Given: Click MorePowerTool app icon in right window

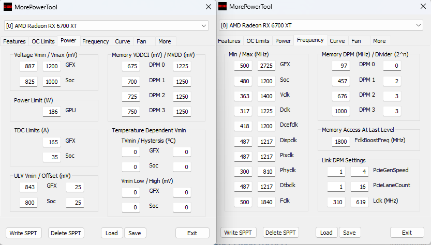Looking at the screenshot, I should [x=222, y=6].
